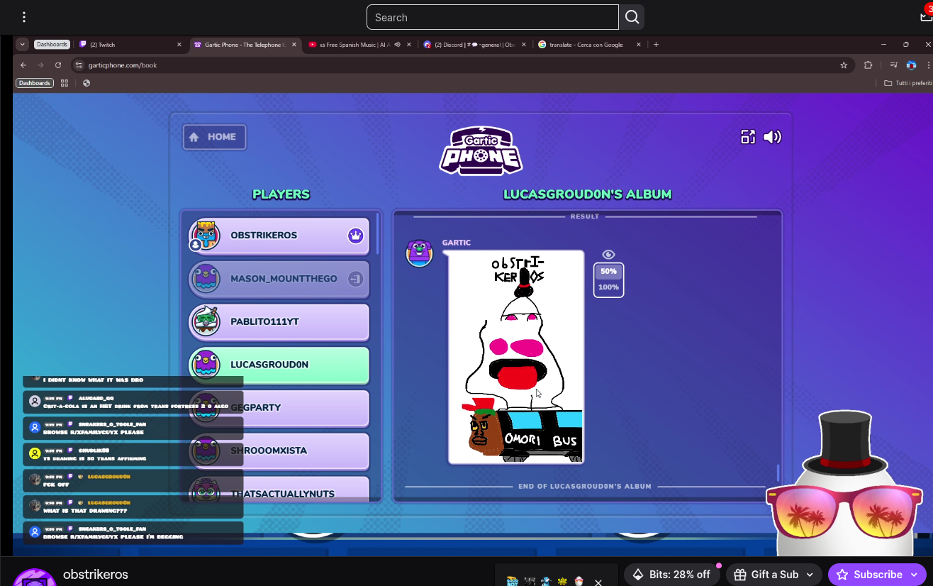Dismiss the emote strip with X
The height and width of the screenshot is (586, 933).
[x=598, y=582]
